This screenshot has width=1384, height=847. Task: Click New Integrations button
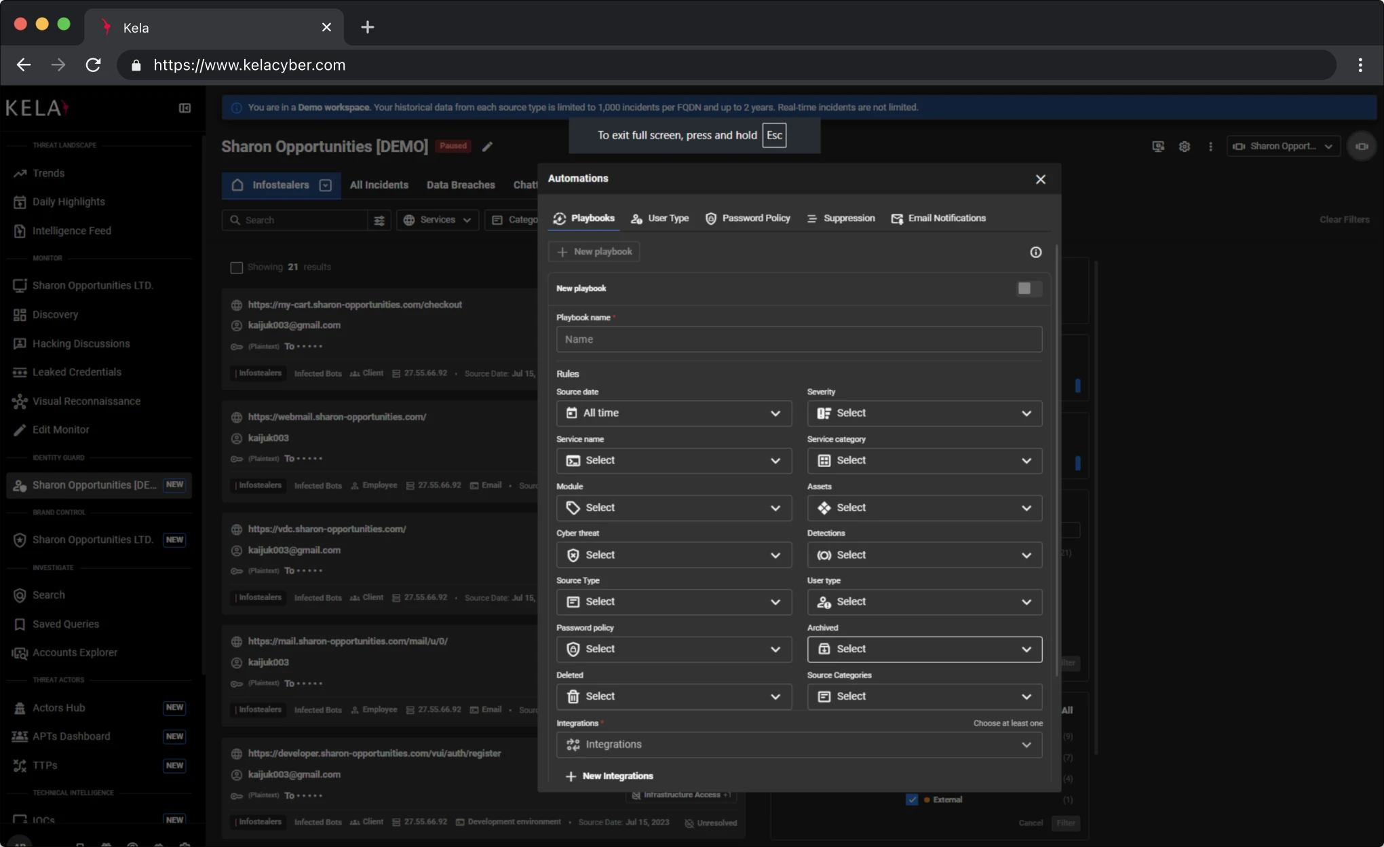click(x=609, y=776)
